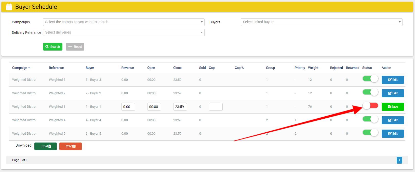Edit the Weighted 5 schedule row
Image resolution: width=415 pixels, height=172 pixels.
tap(393, 134)
